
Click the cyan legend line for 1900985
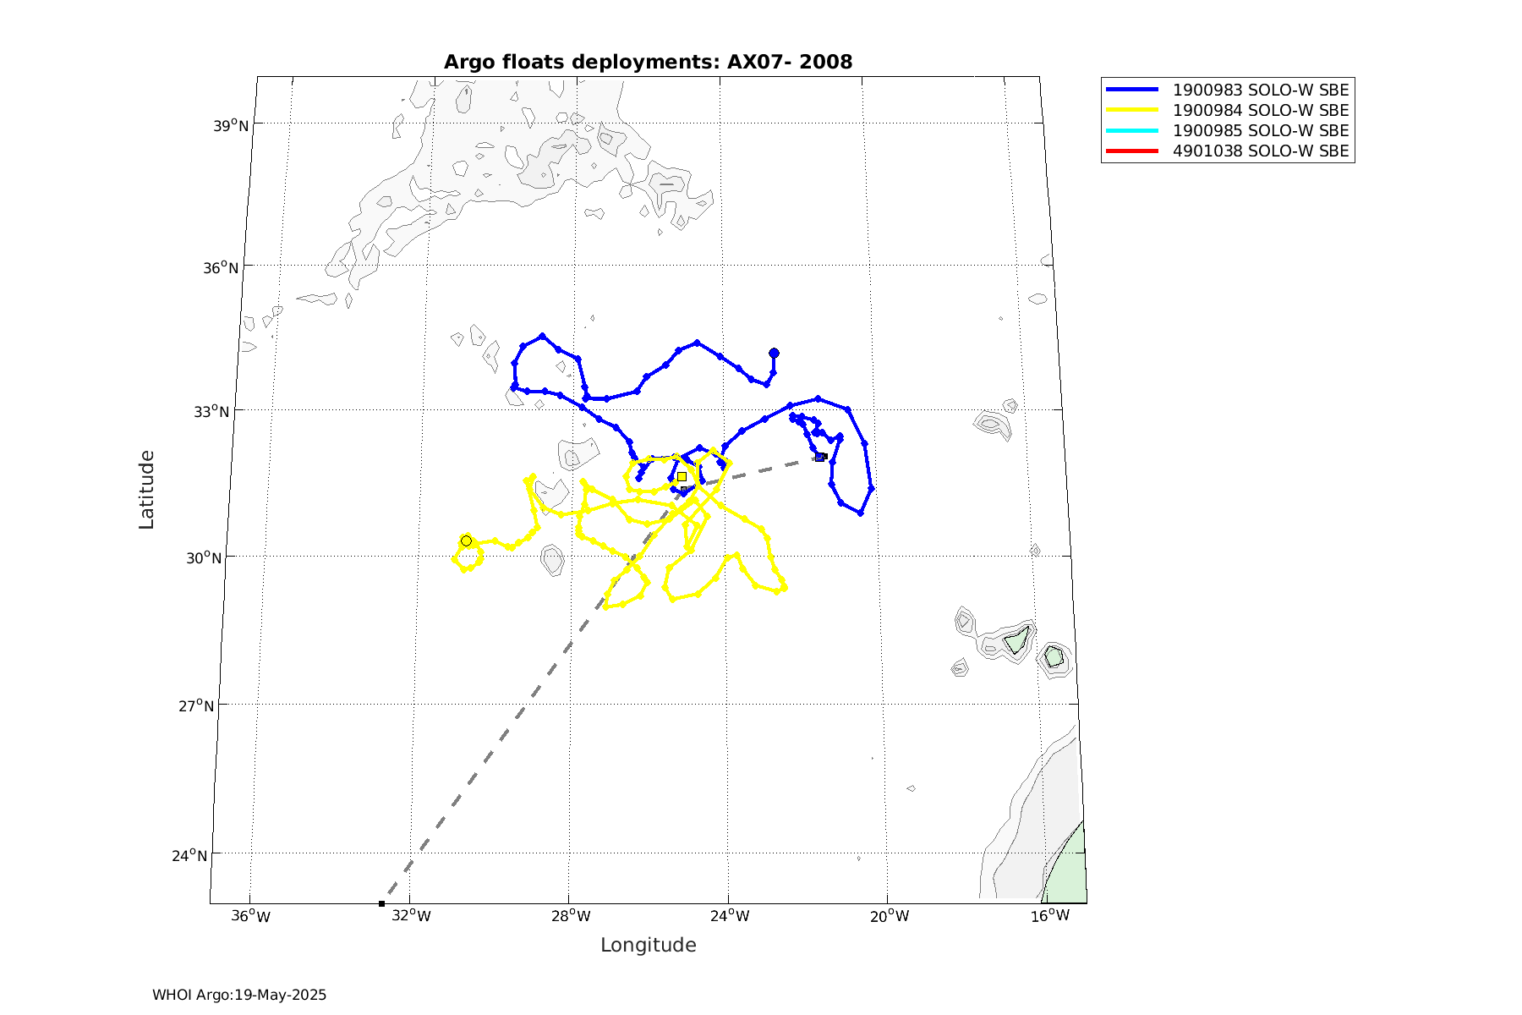pyautogui.click(x=1132, y=130)
